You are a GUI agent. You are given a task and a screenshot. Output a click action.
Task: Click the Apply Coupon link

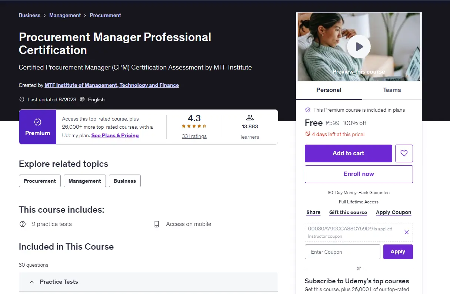point(393,213)
